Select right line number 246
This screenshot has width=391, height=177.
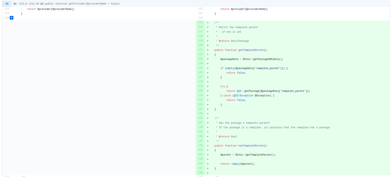(x=200, y=164)
